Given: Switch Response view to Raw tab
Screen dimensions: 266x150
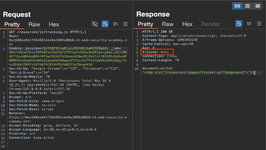Looking at the screenshot, I should click(167, 24).
